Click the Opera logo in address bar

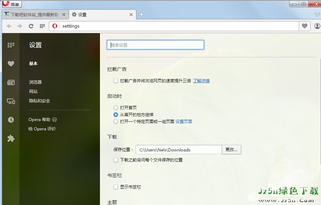[55, 26]
